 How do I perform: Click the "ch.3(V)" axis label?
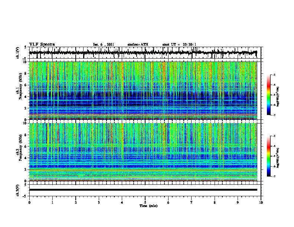18,190
